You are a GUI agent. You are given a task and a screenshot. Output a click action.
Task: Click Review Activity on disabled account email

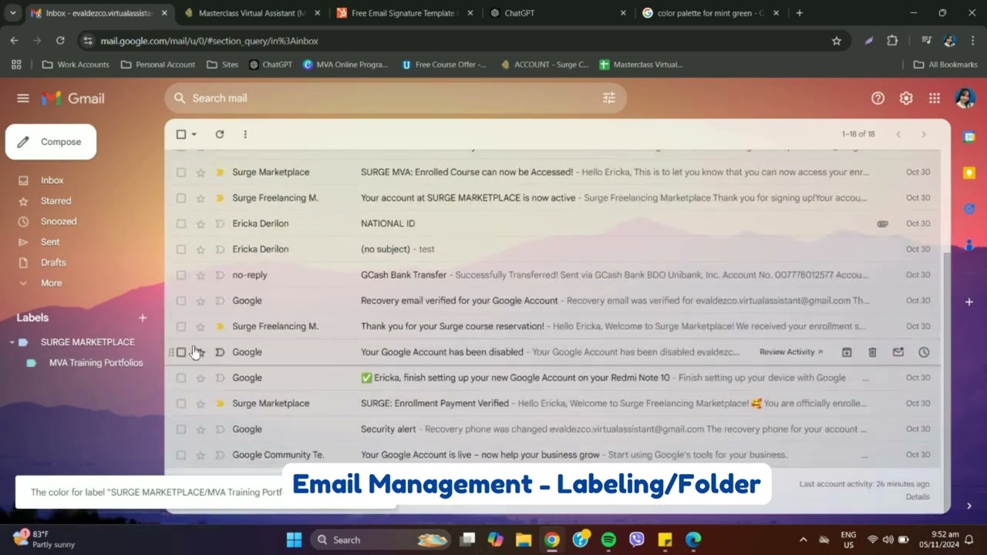791,352
